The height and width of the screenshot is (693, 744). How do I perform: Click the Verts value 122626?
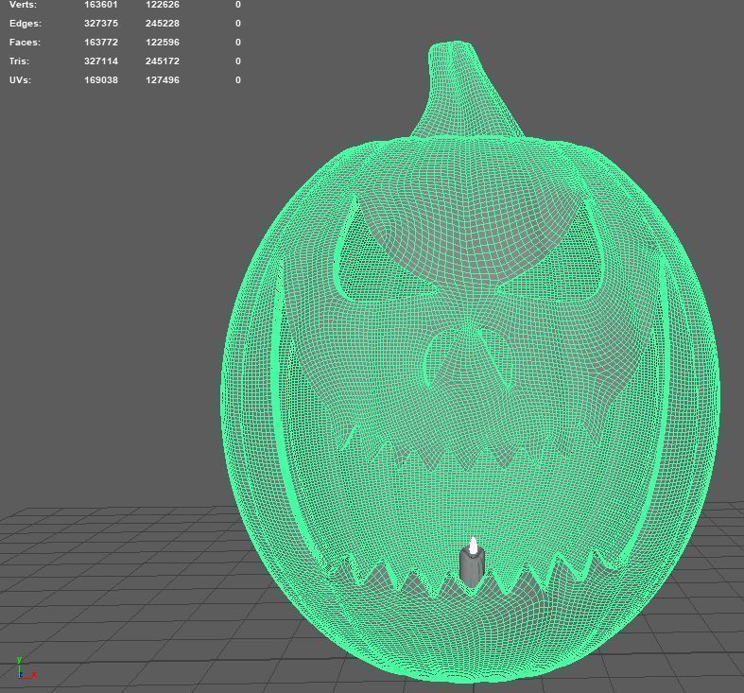pos(163,5)
